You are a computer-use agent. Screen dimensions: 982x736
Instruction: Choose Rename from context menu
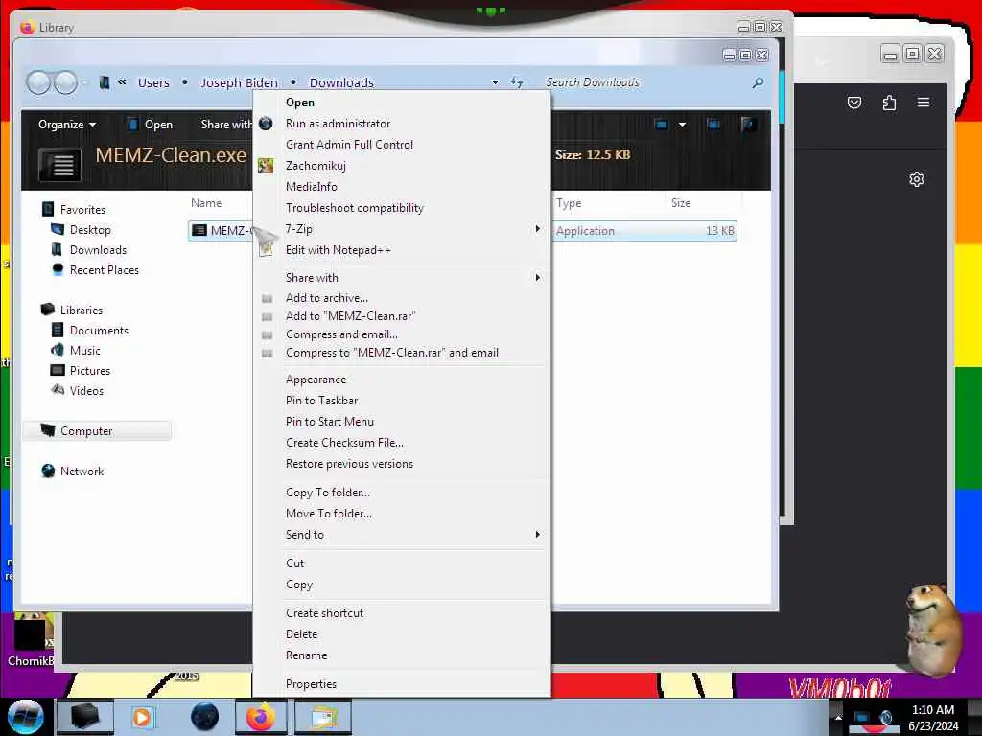coord(306,655)
